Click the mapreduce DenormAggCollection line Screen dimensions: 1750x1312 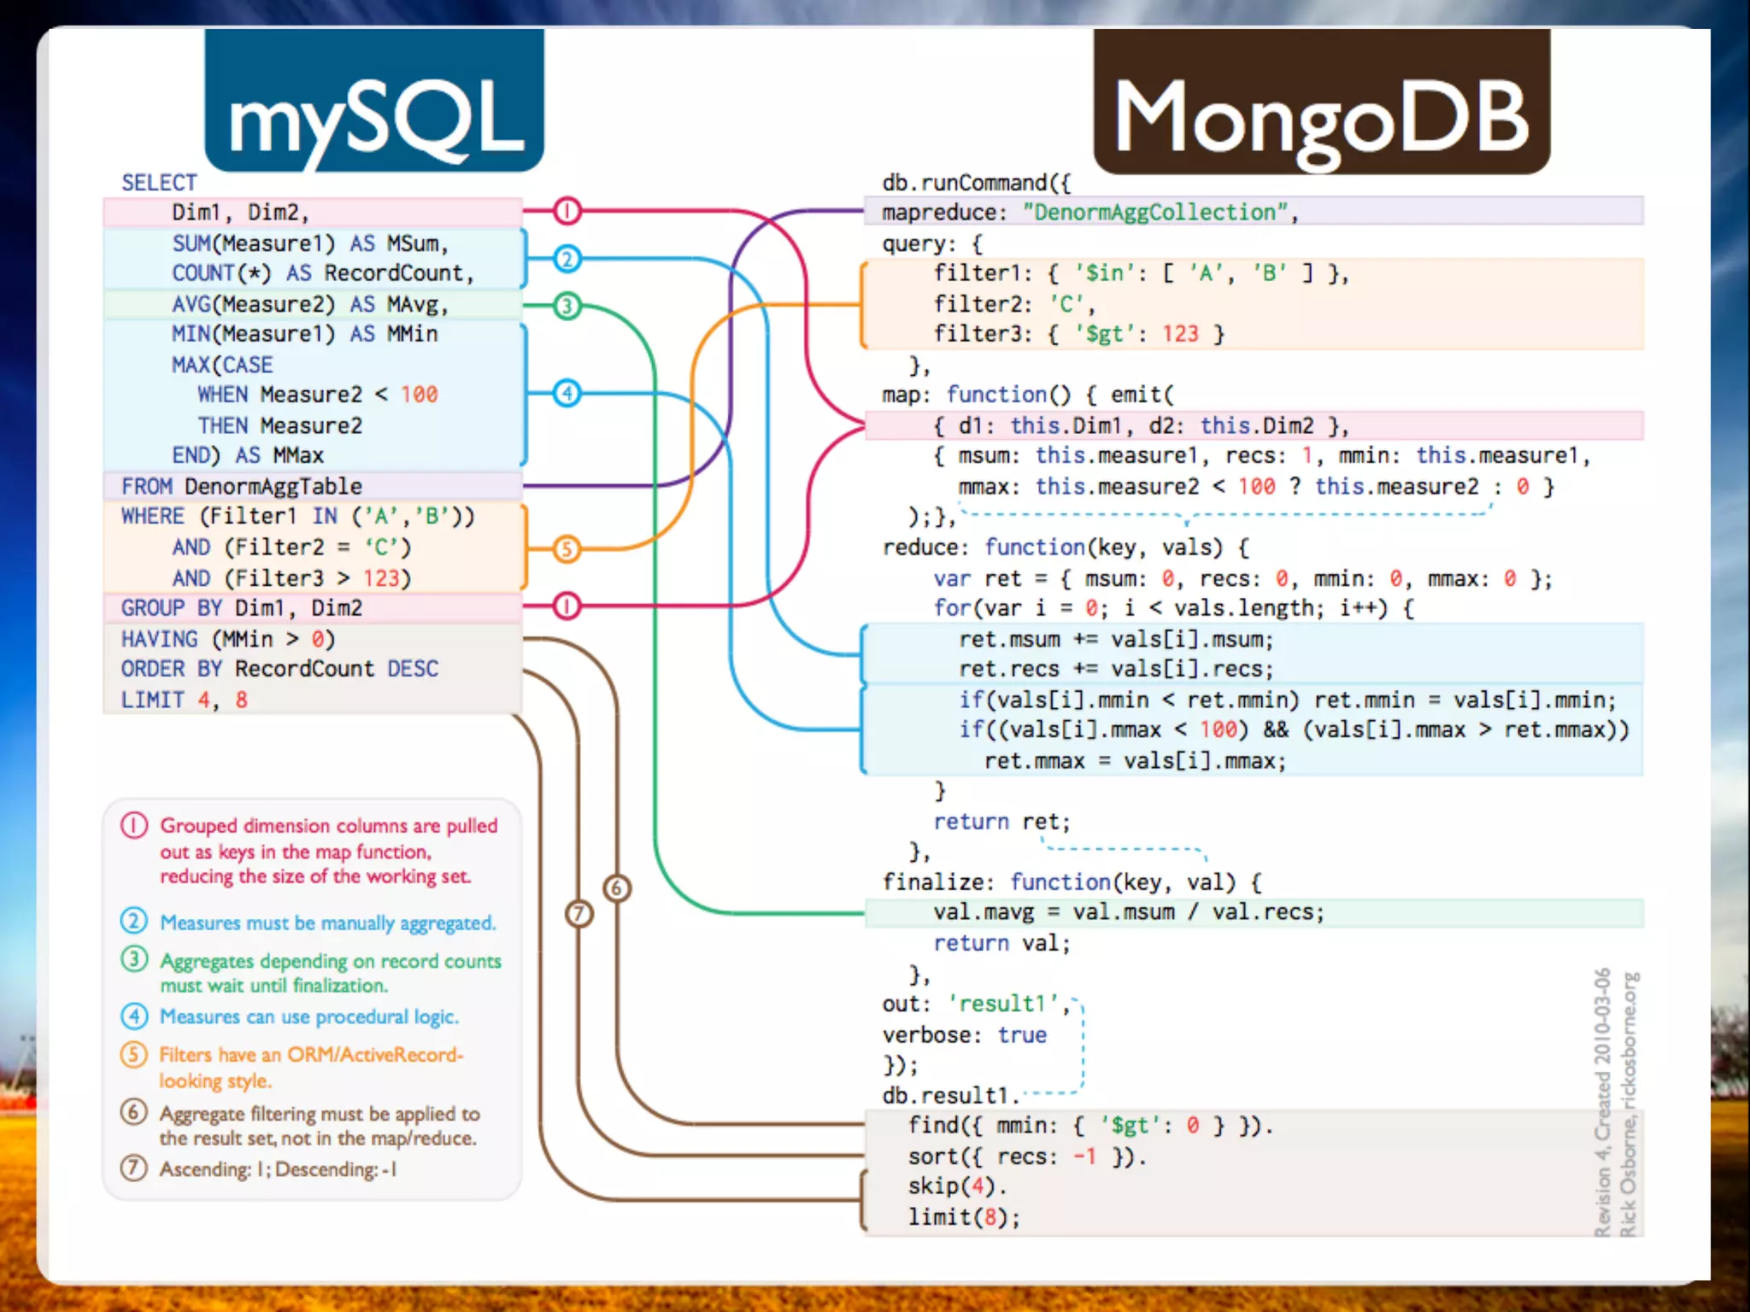pos(1089,212)
